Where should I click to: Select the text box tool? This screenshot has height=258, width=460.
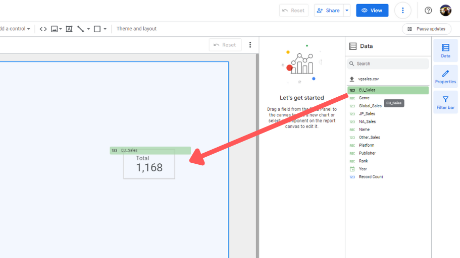69,29
